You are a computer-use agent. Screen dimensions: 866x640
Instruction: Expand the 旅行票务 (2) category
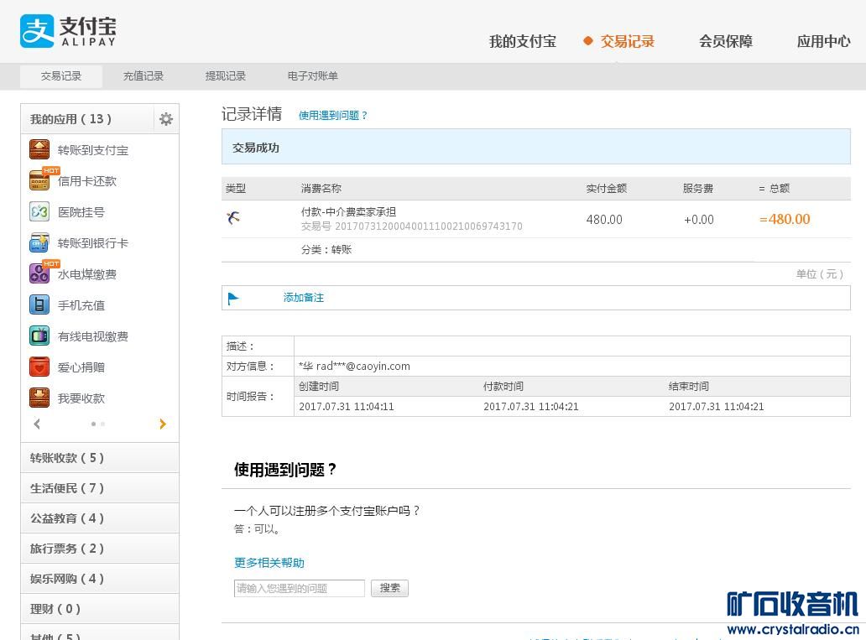[x=99, y=549]
